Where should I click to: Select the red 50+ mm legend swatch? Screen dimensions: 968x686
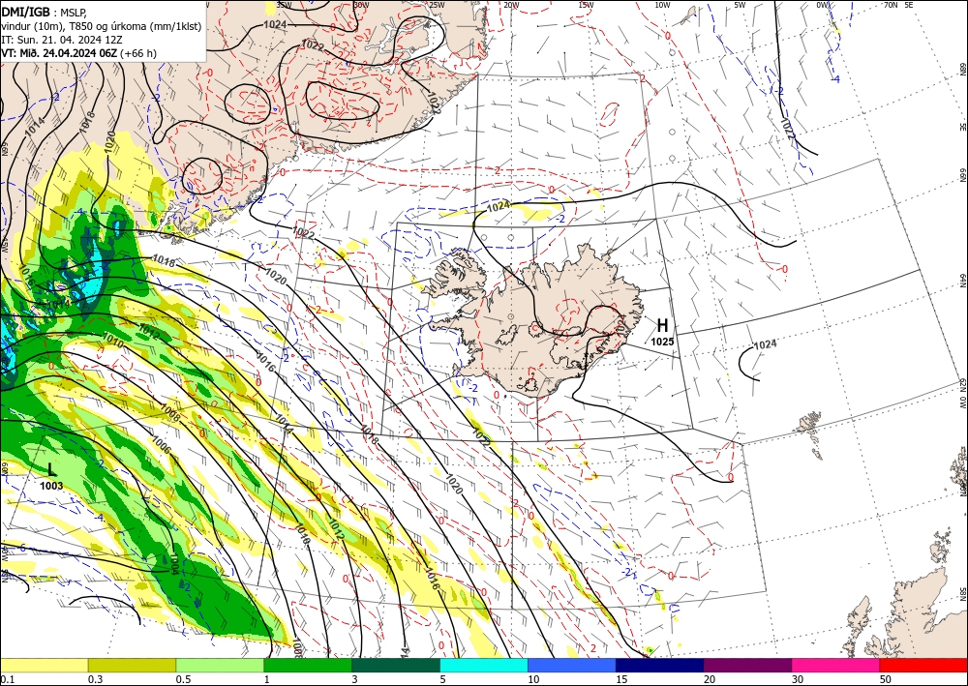[x=923, y=666]
